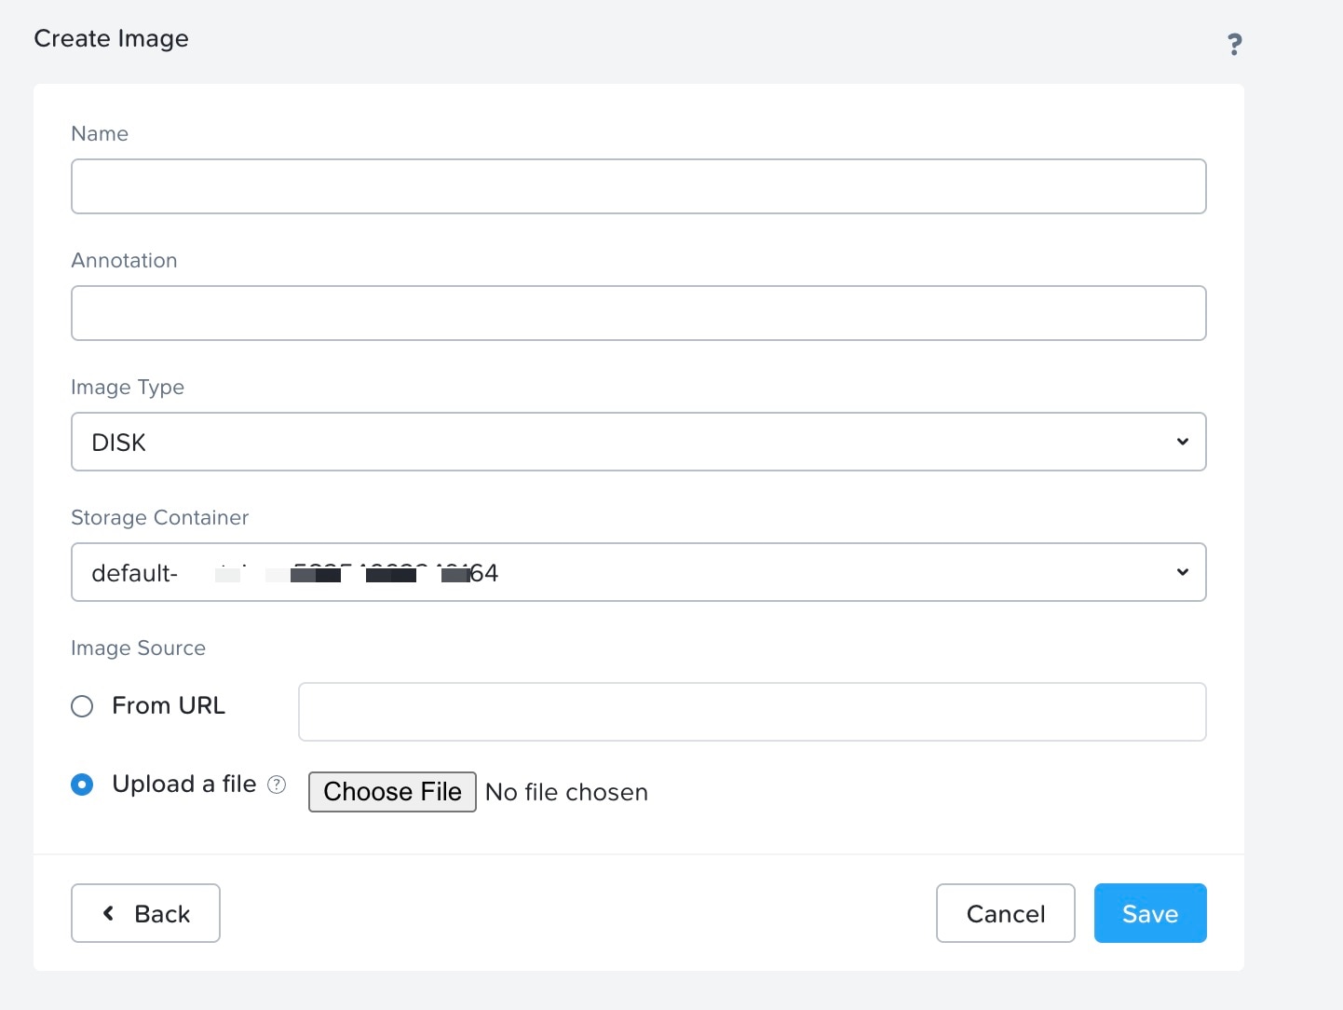Image resolution: width=1343 pixels, height=1010 pixels.
Task: Click the help question mark icon
Action: pyautogui.click(x=1234, y=44)
